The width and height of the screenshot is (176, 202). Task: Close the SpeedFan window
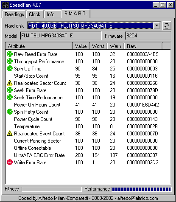point(170,5)
